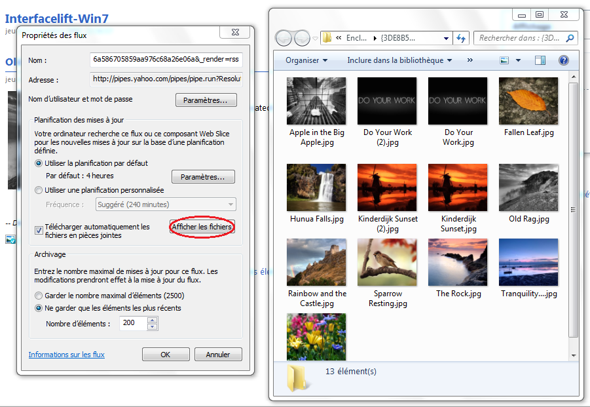Click Paramètres beside Par défaut : 4 heures
Image resolution: width=590 pixels, height=407 pixels.
[203, 177]
